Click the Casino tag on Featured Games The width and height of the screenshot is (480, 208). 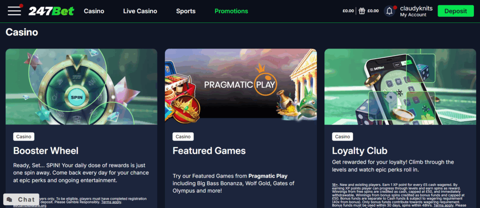click(x=183, y=136)
